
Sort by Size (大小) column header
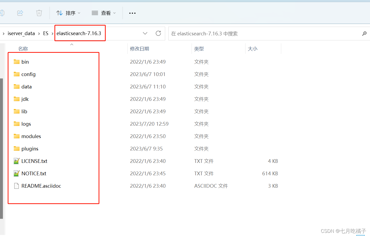tap(253, 49)
